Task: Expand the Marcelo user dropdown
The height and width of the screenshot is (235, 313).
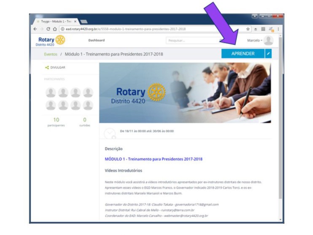Action: (254, 41)
